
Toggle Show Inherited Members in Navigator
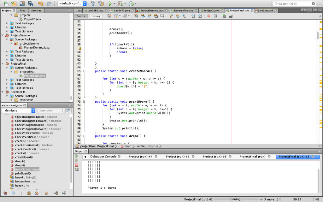(5, 193)
